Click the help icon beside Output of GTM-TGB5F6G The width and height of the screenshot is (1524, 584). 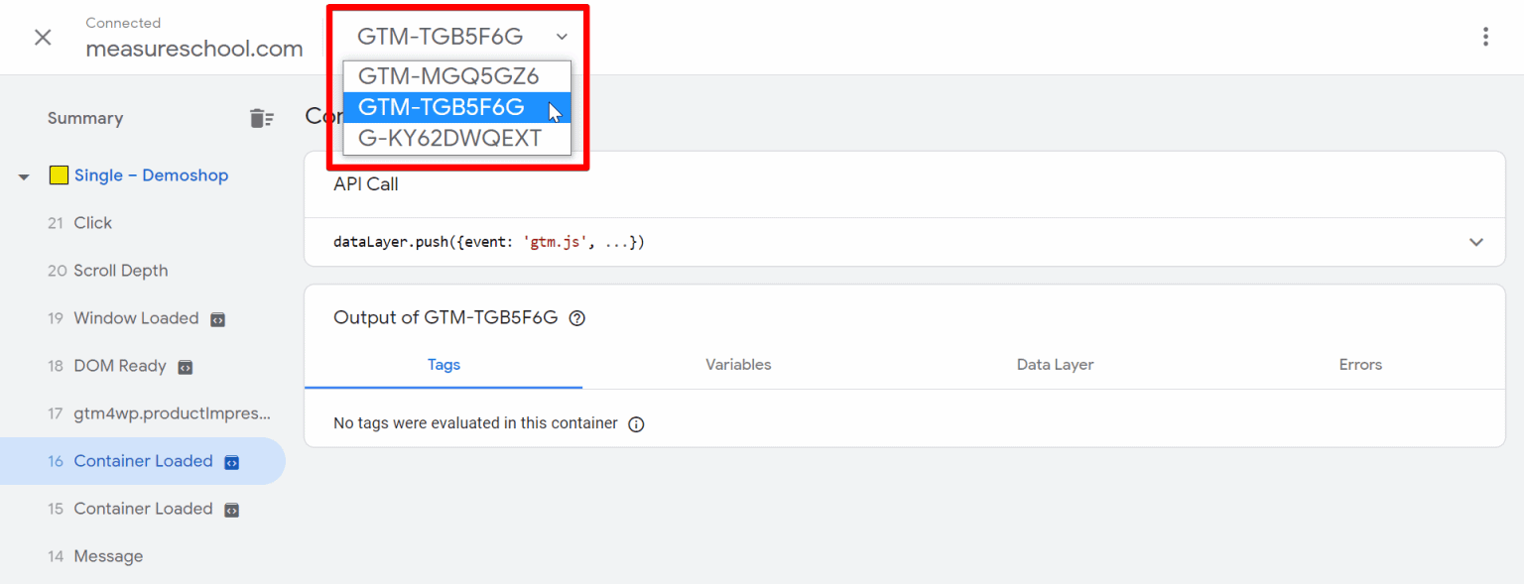(577, 318)
